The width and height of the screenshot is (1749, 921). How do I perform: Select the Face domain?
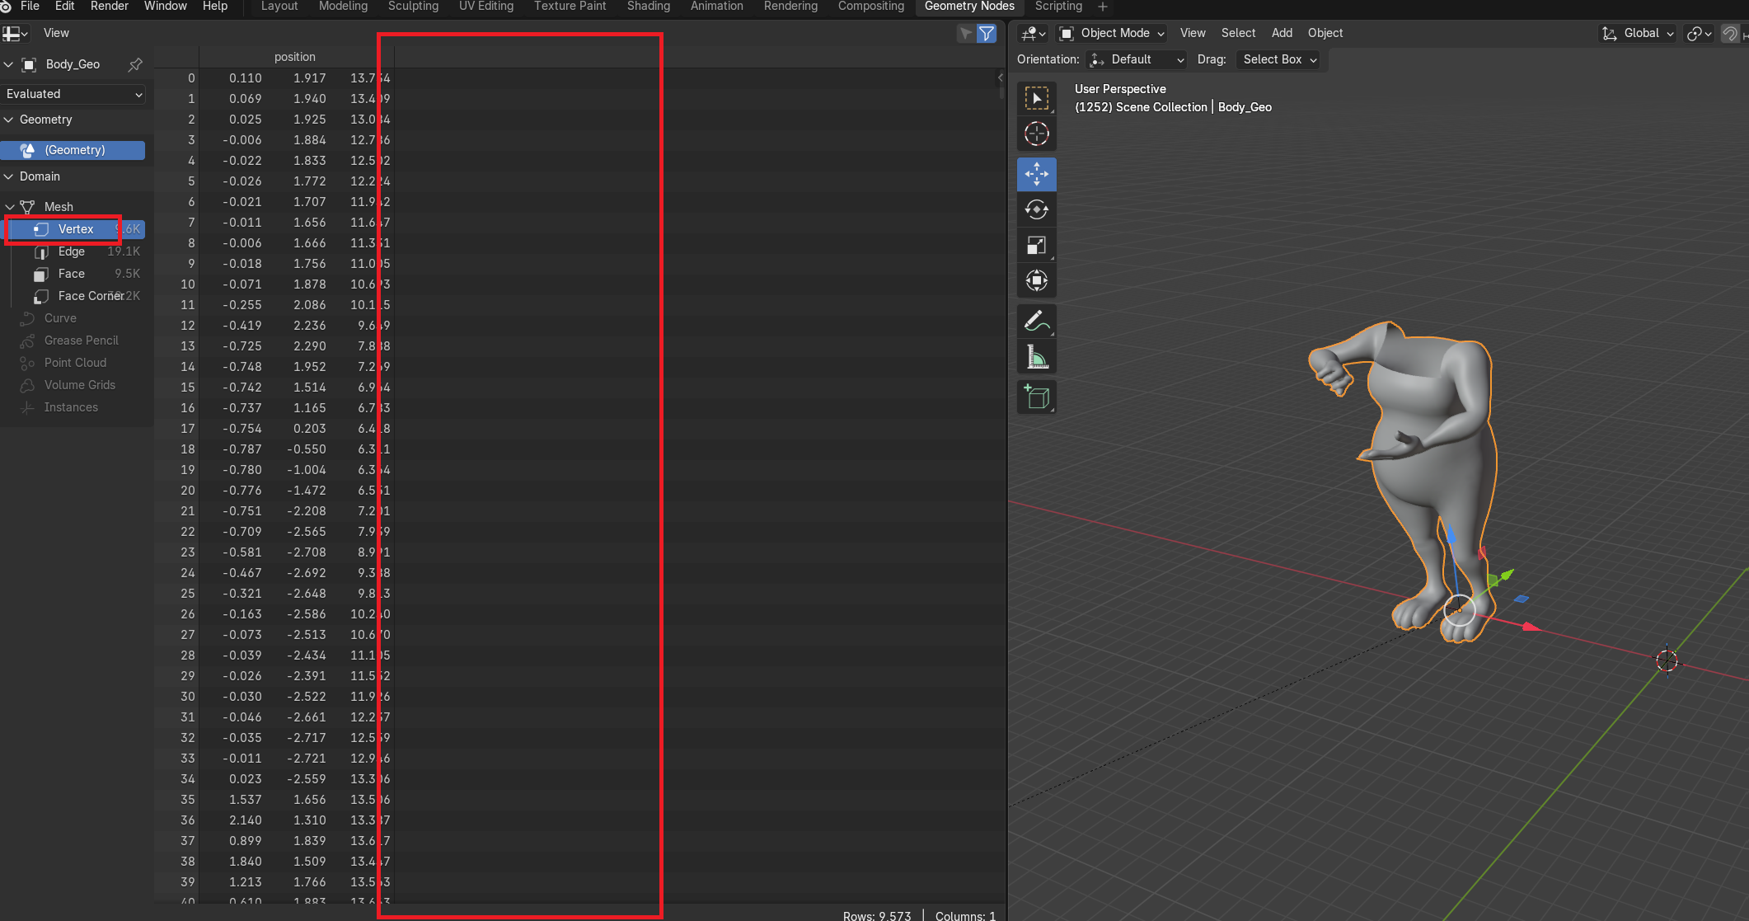coord(76,274)
